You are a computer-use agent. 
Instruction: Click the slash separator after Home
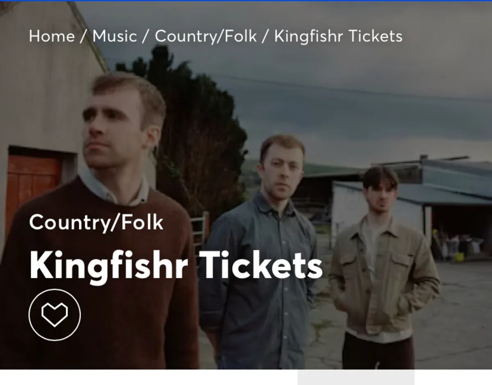[x=84, y=36]
